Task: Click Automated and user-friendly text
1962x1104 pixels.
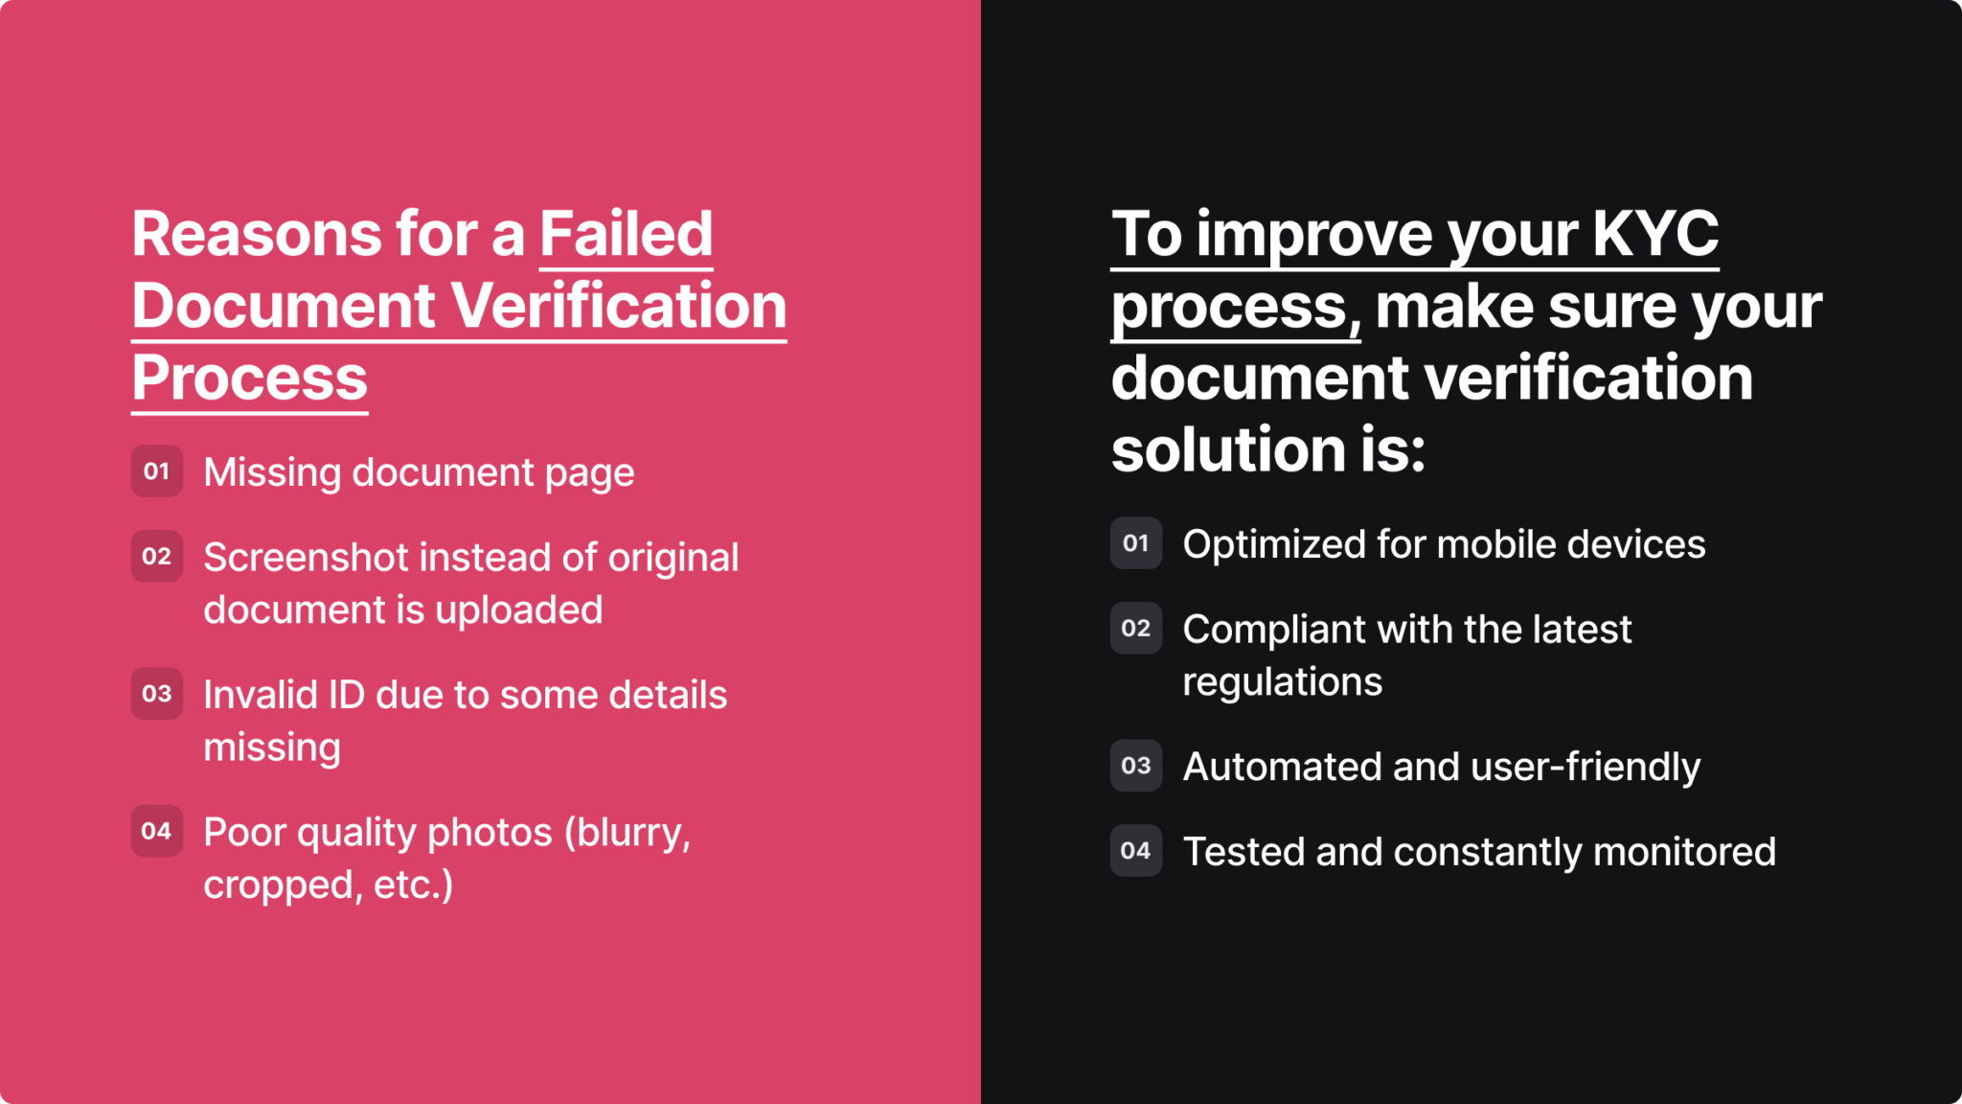Action: click(1442, 767)
